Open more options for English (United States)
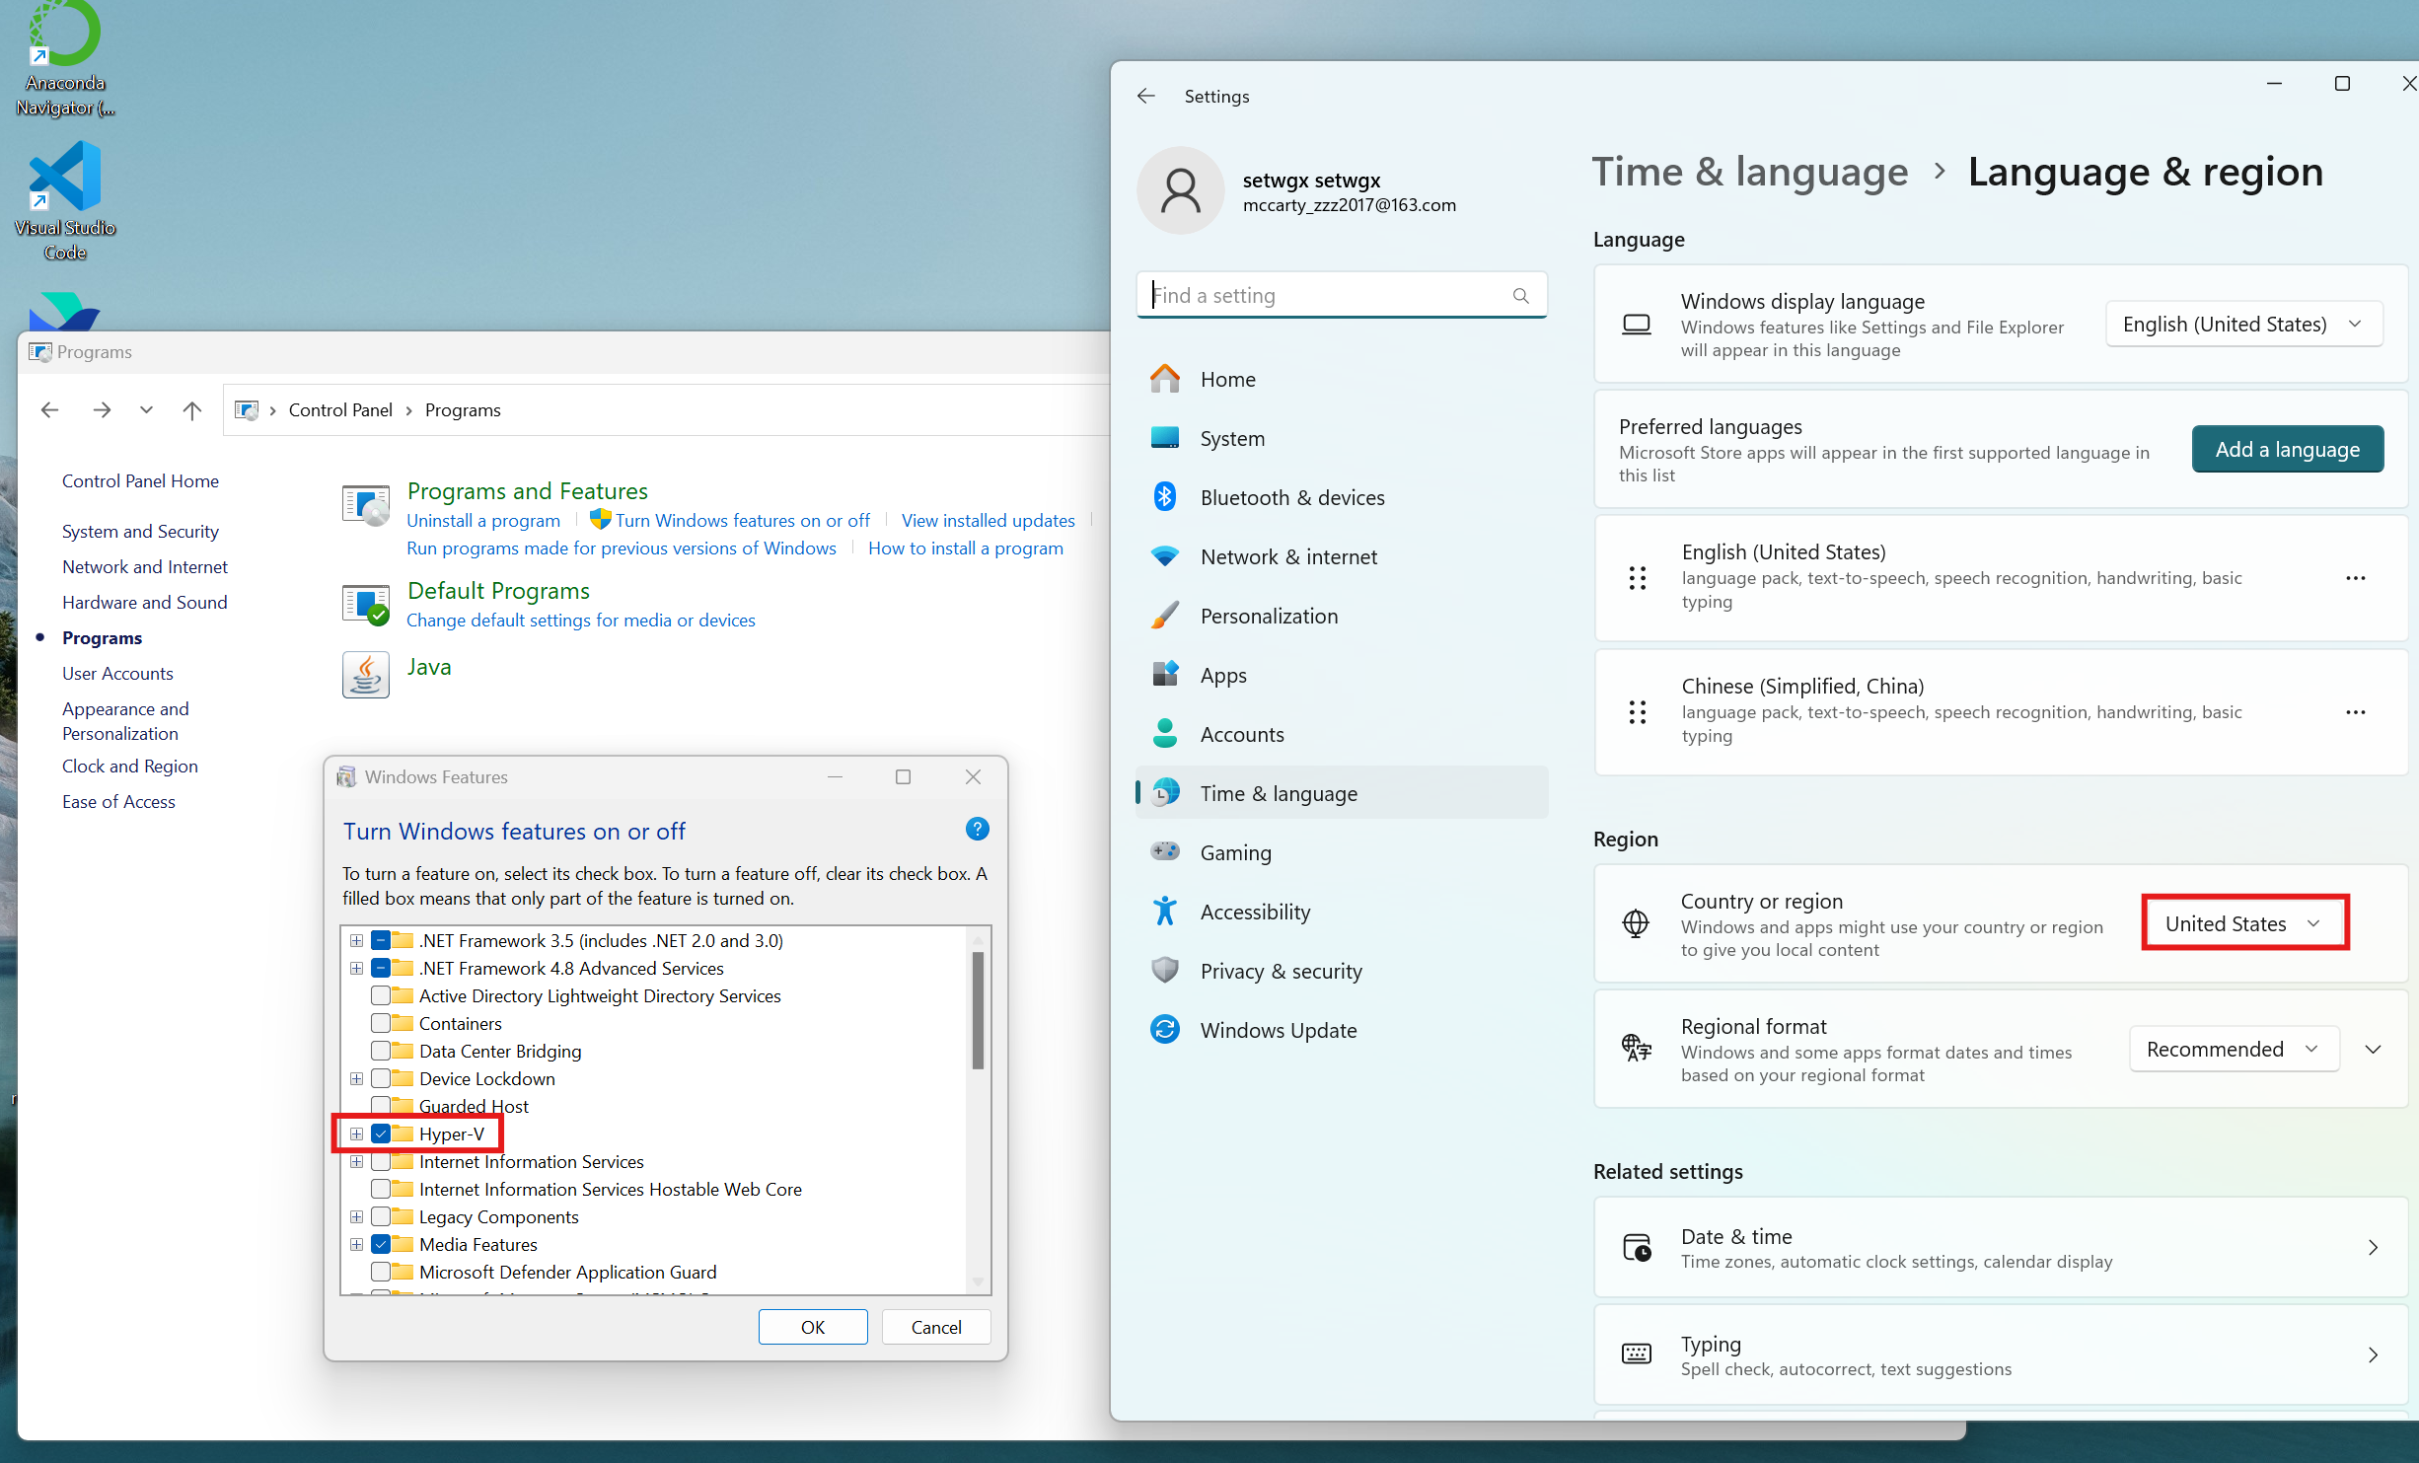 (2356, 578)
